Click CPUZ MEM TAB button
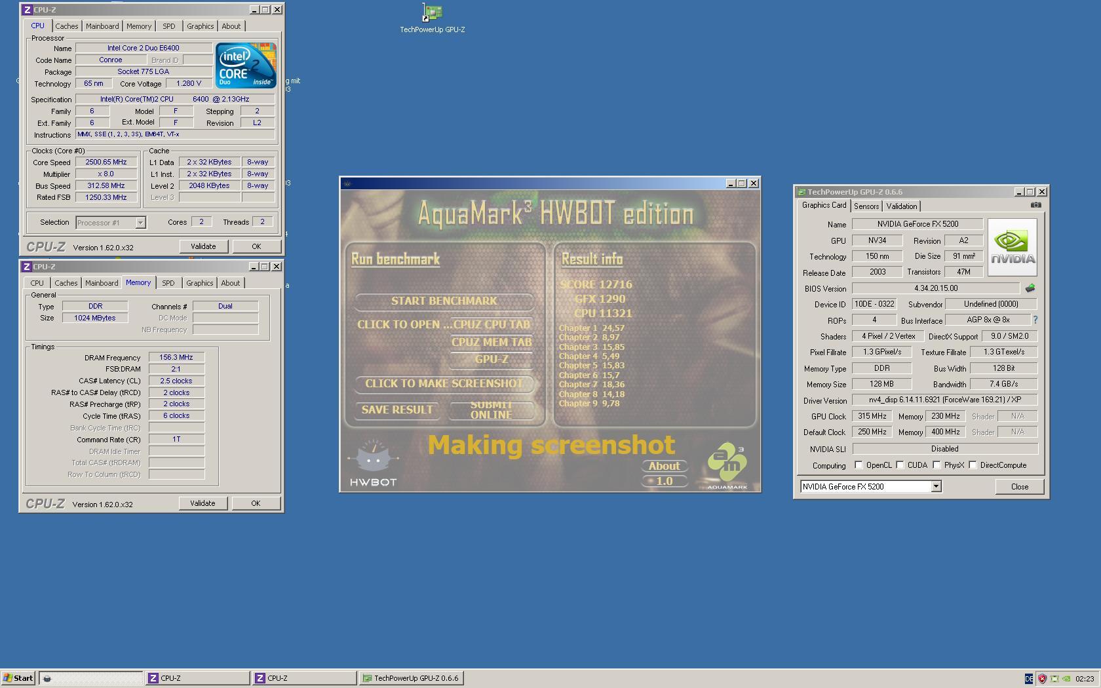Viewport: 1101px width, 688px height. click(x=491, y=342)
